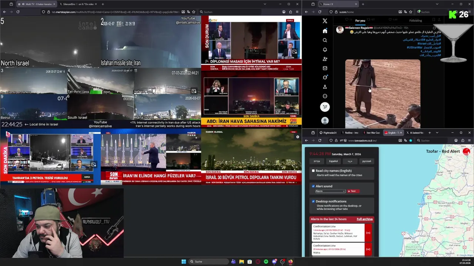Enable Read city names (English) checkbox
This screenshot has width=474, height=266.
(x=313, y=171)
